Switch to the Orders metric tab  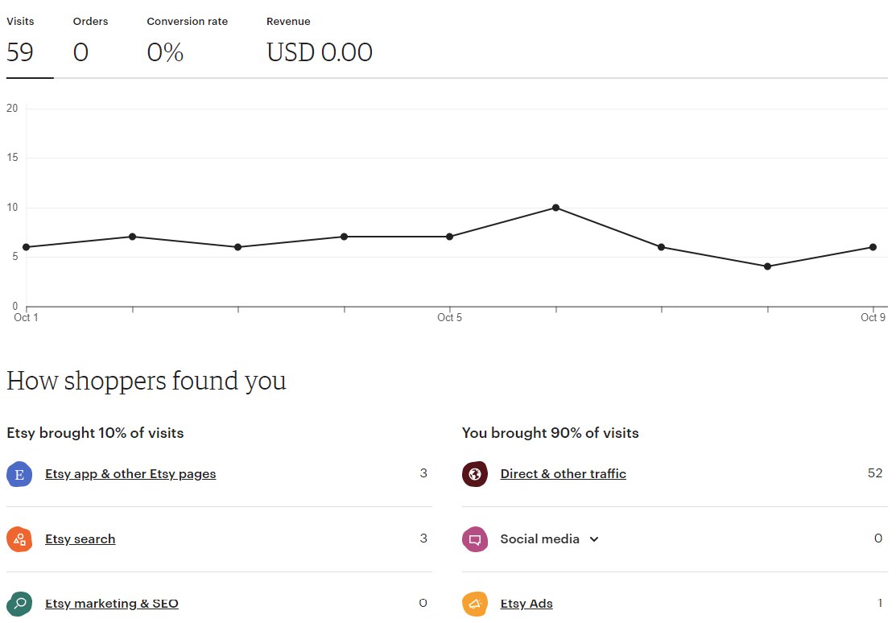(x=90, y=41)
